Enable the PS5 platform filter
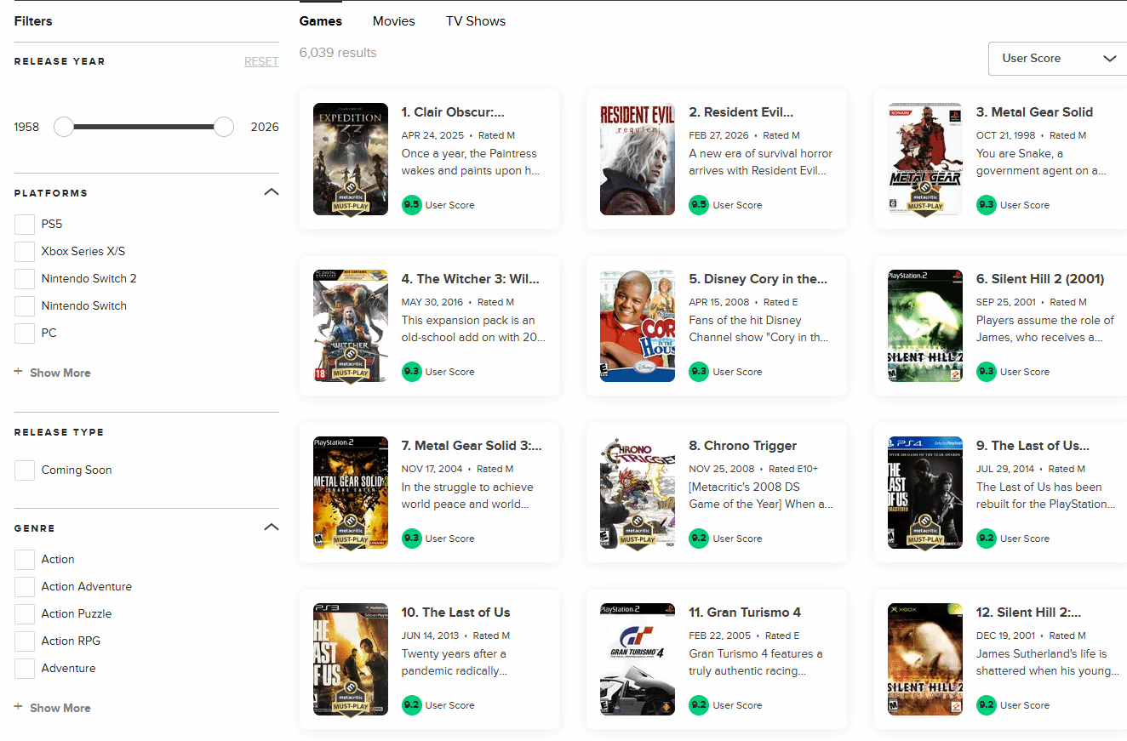Viewport: 1127px width, 741px height. coord(25,225)
